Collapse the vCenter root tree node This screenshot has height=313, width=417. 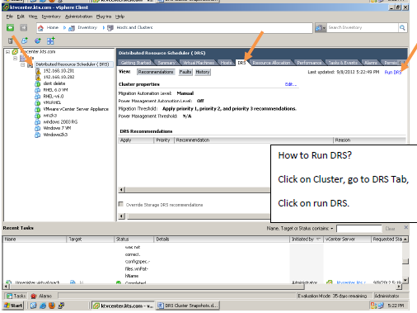8,52
